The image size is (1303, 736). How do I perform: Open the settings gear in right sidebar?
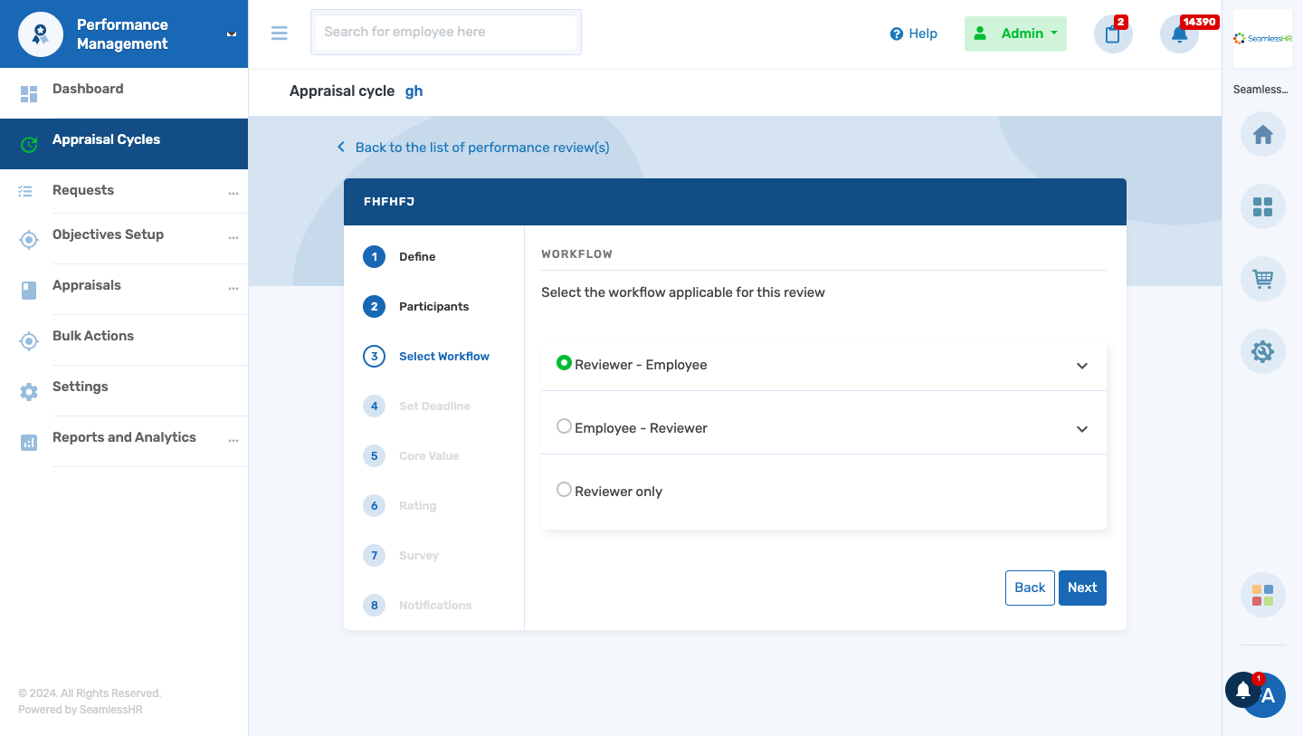click(x=1262, y=351)
